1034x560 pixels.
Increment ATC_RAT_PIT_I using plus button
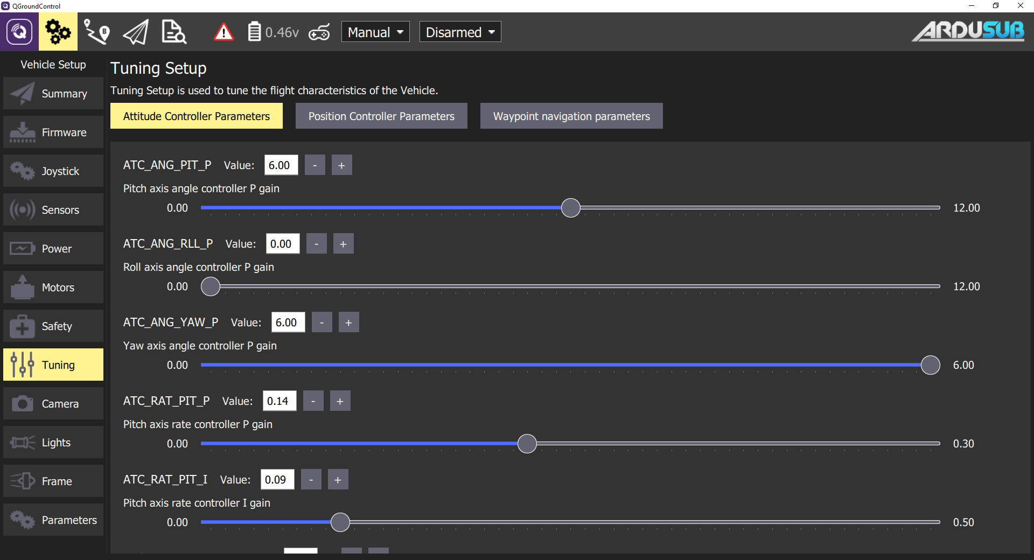click(x=338, y=480)
